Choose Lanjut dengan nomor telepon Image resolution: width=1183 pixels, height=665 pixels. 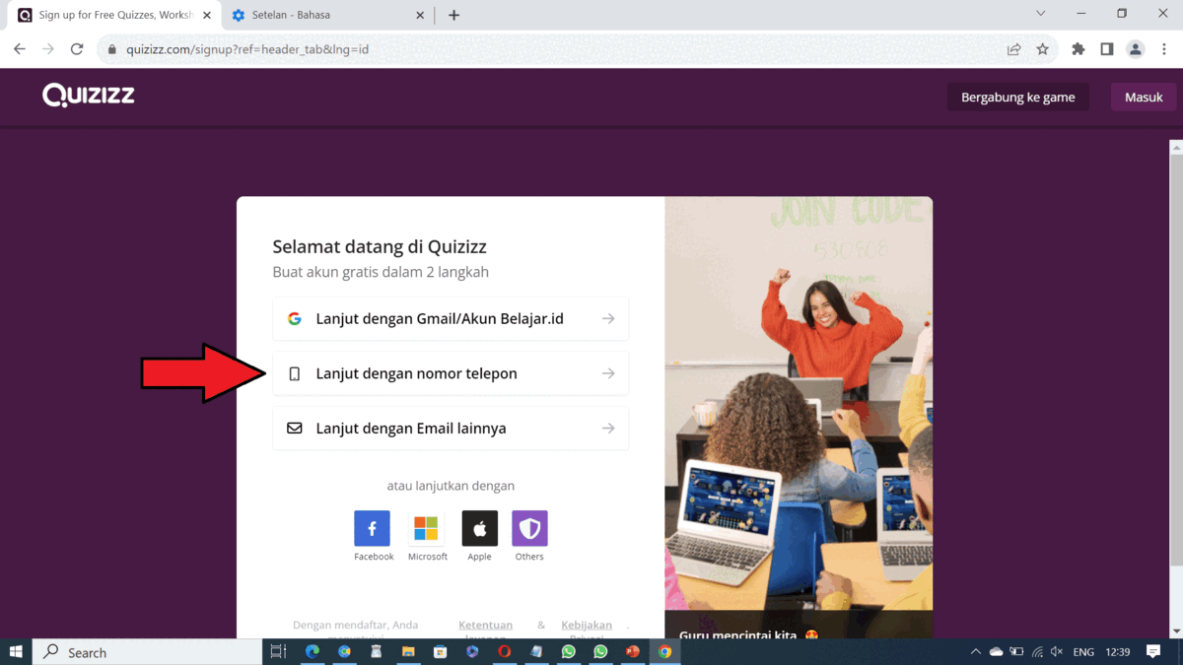tap(451, 373)
